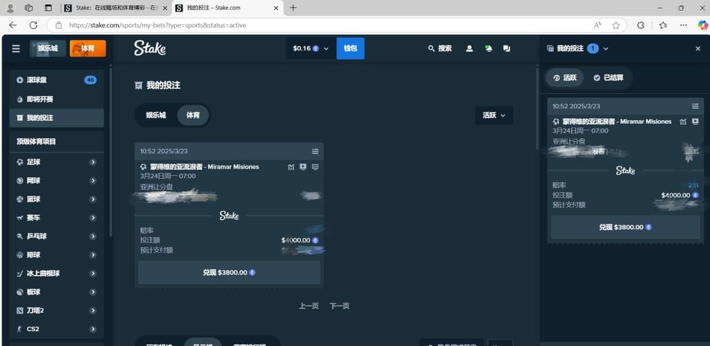Open browser extensions icon
The width and height of the screenshot is (710, 346).
(641, 25)
